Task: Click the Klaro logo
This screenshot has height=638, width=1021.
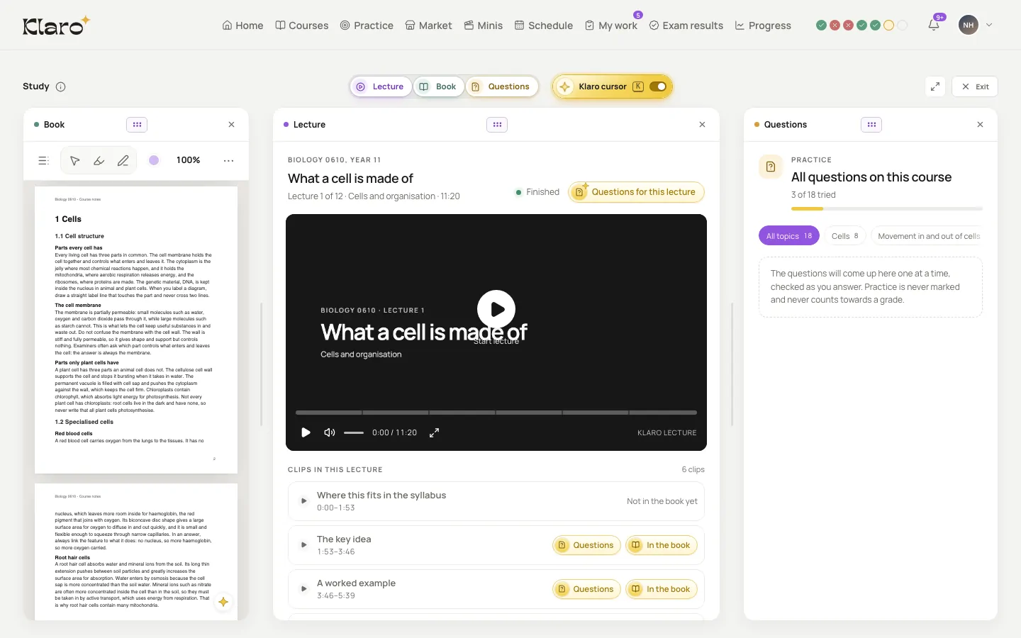Action: (56, 26)
